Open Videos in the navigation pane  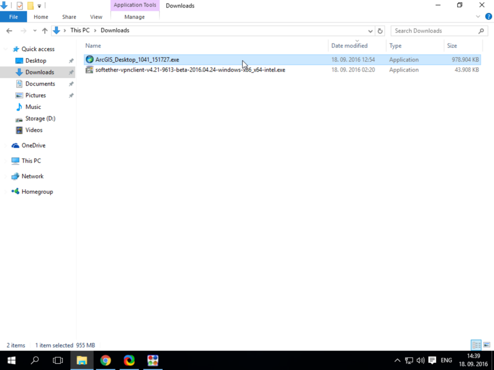[x=34, y=130]
